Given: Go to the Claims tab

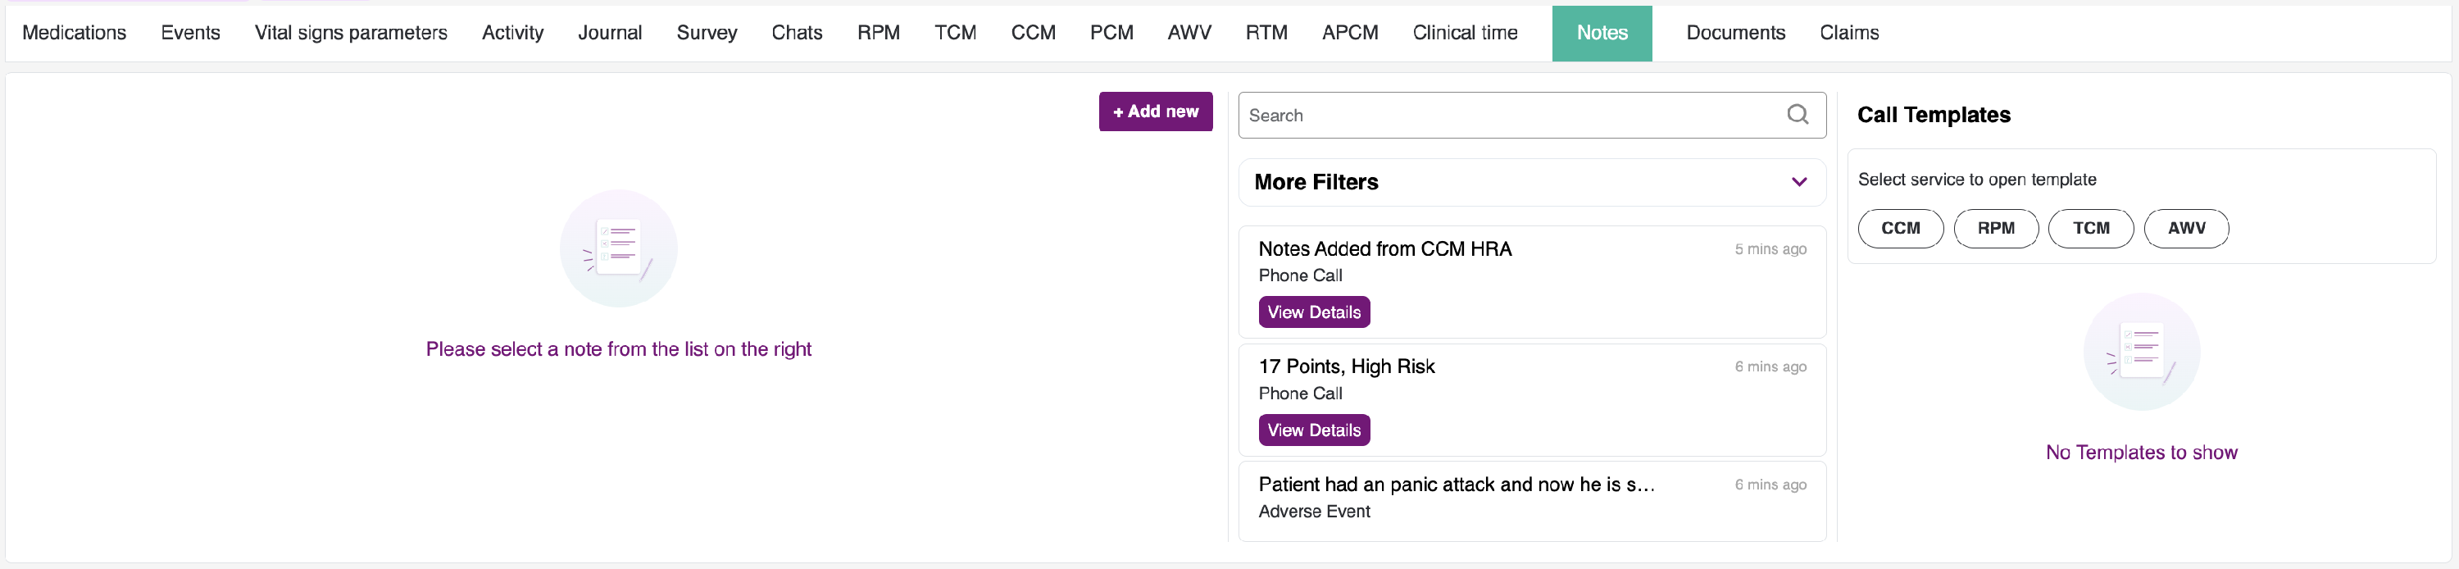Looking at the screenshot, I should [x=1848, y=34].
